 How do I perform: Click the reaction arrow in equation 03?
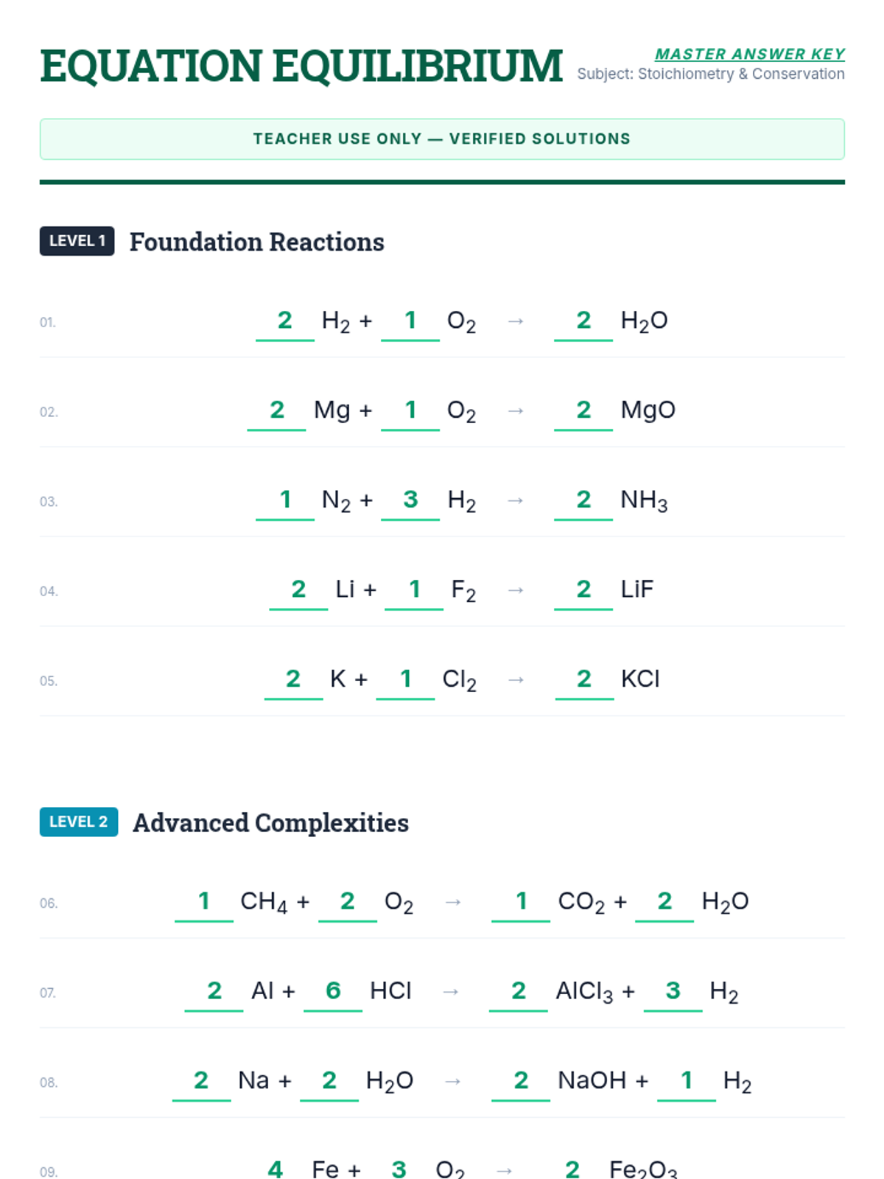click(516, 500)
